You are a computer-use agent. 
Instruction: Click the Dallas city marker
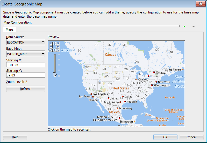[x=123, y=96]
